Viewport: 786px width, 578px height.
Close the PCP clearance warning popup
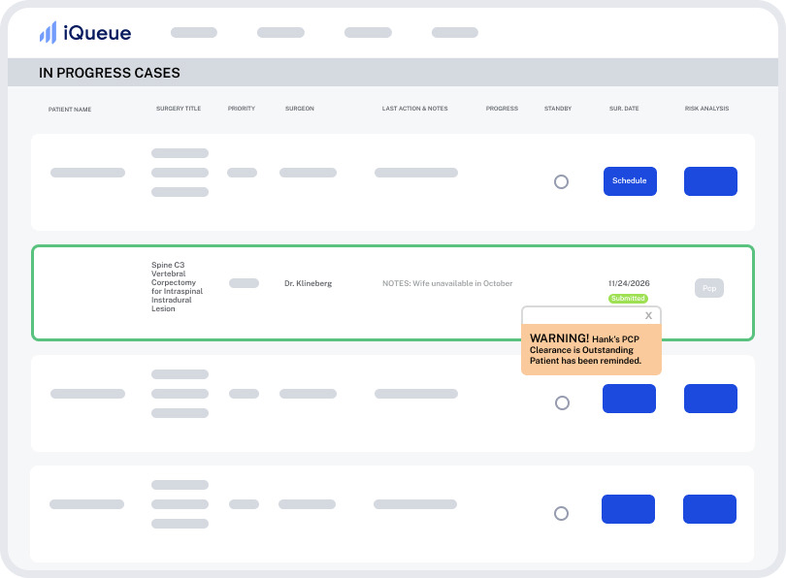[648, 315]
